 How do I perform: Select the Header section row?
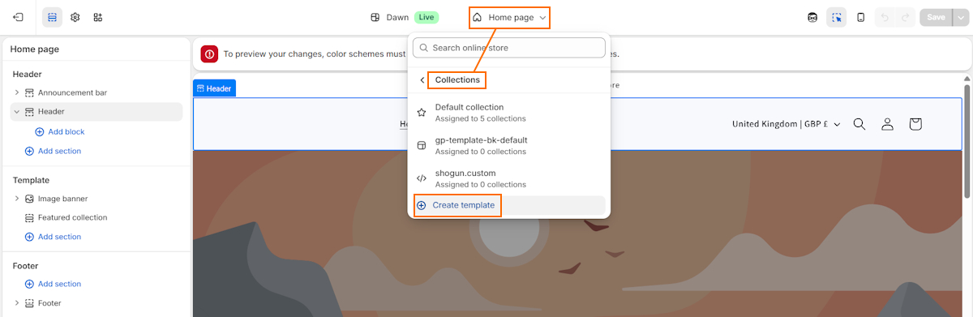(x=96, y=112)
